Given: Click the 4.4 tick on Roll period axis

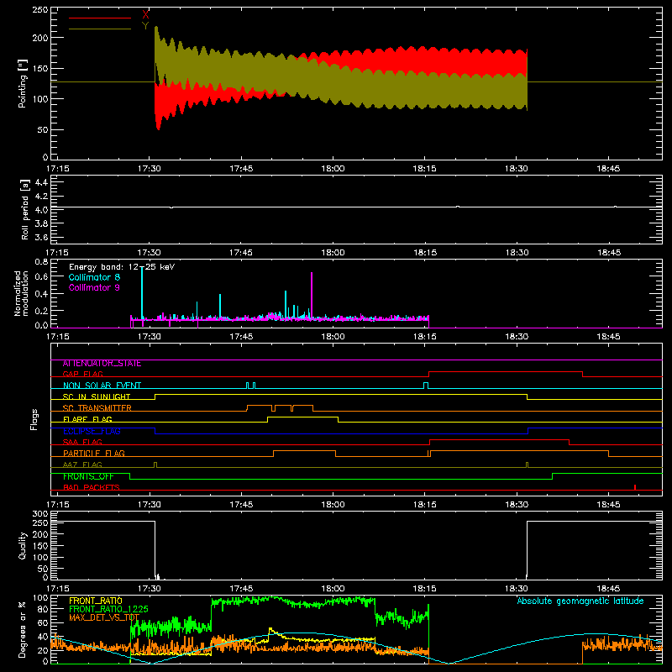Looking at the screenshot, I should 41,182.
